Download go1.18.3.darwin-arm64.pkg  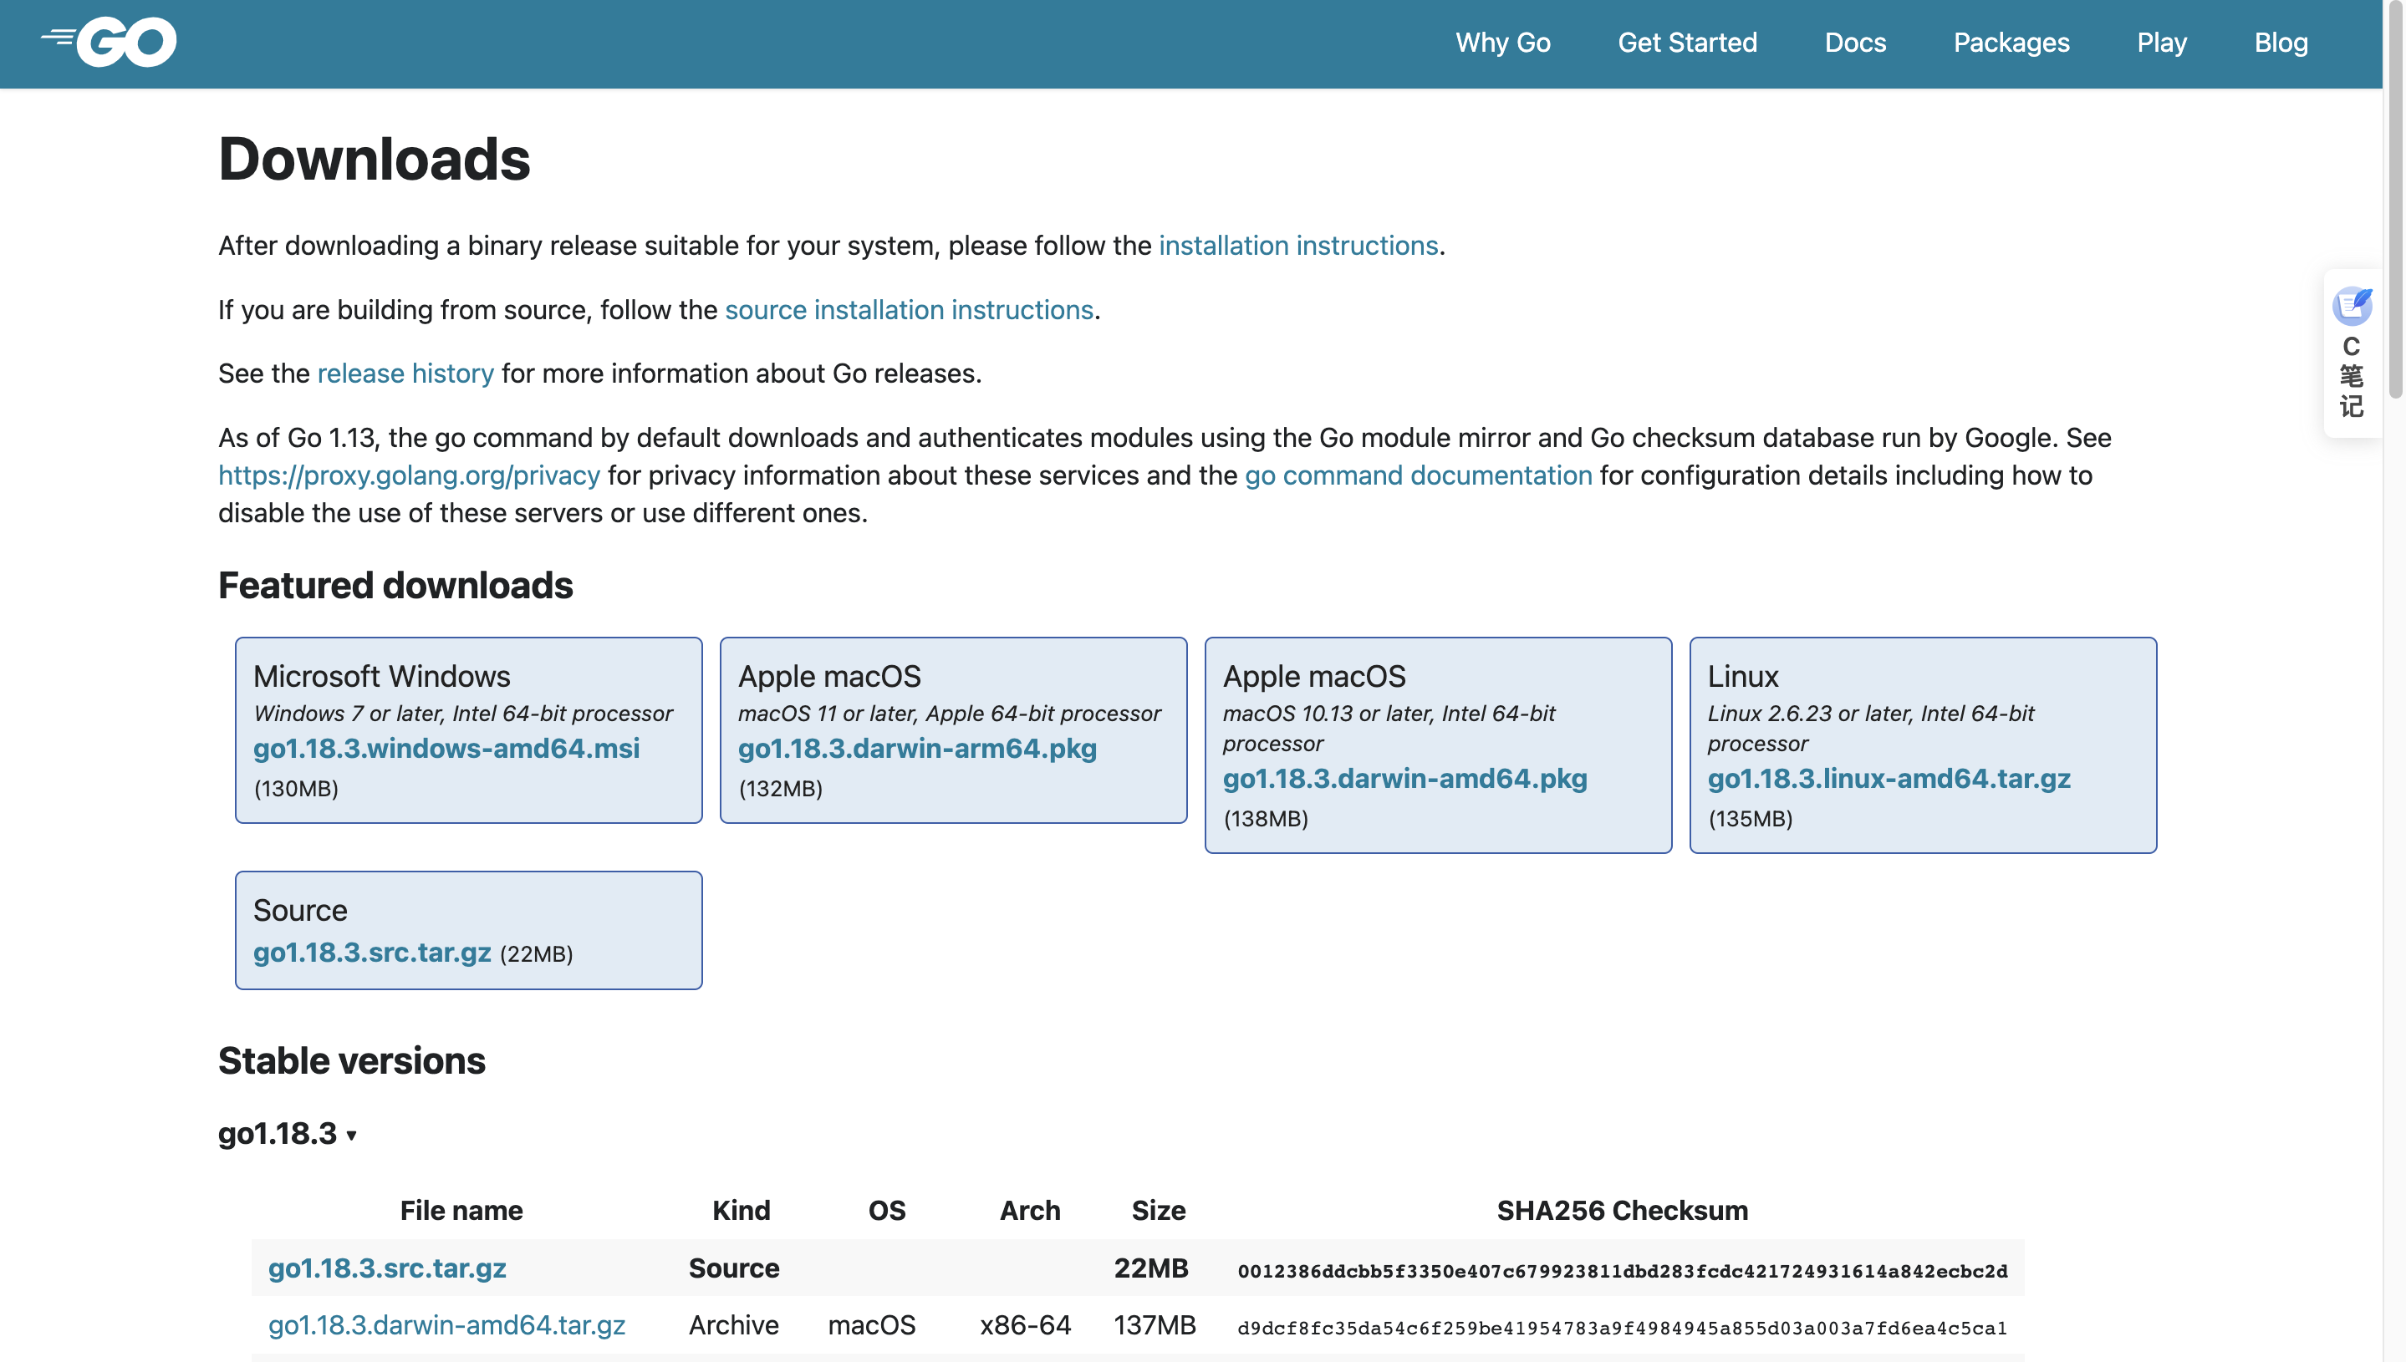click(917, 749)
